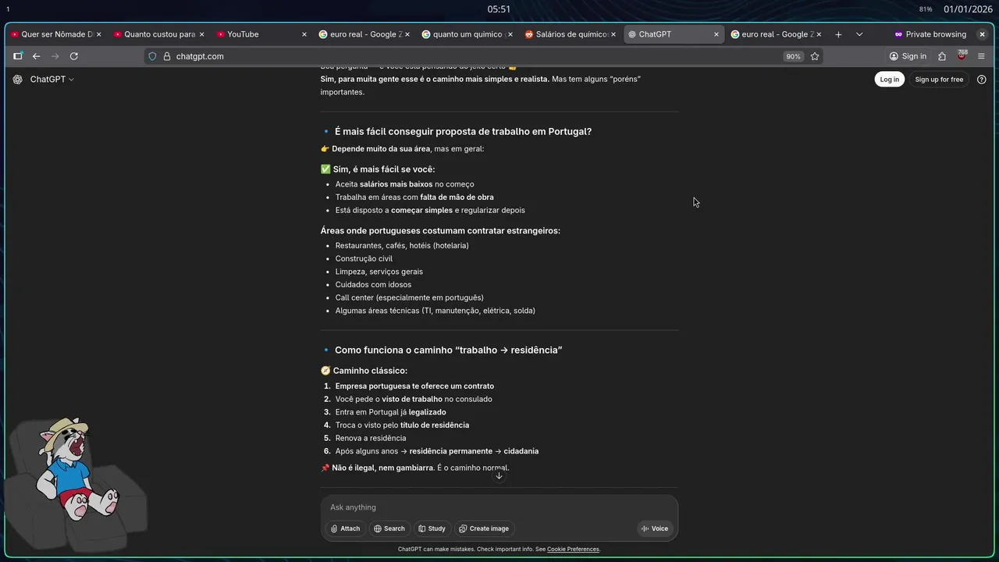
Task: Click the forward navigation arrow
Action: (55, 56)
